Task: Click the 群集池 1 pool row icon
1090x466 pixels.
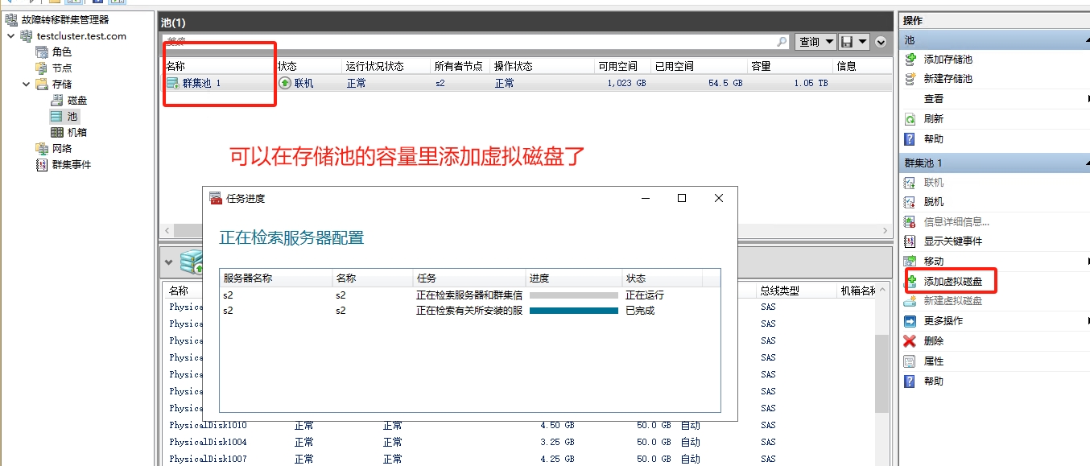Action: [173, 83]
